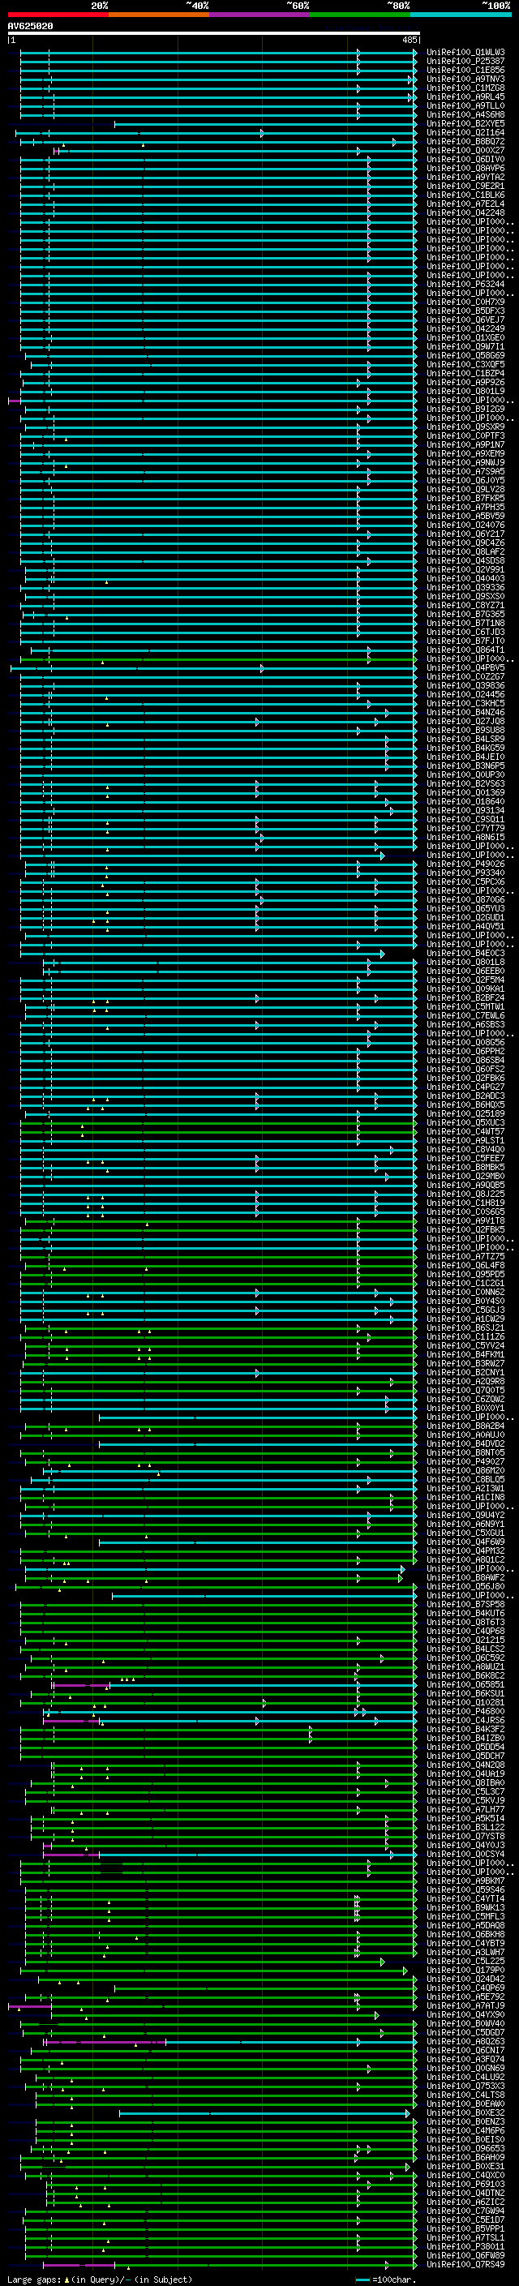Select the AV625020 query label
This screenshot has height=2286, width=519.
pyautogui.click(x=30, y=27)
